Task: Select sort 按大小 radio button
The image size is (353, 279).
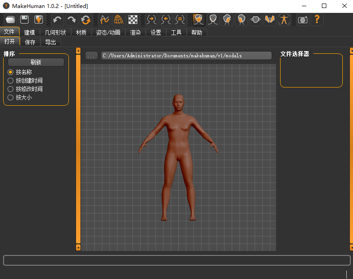Action: pyautogui.click(x=10, y=97)
